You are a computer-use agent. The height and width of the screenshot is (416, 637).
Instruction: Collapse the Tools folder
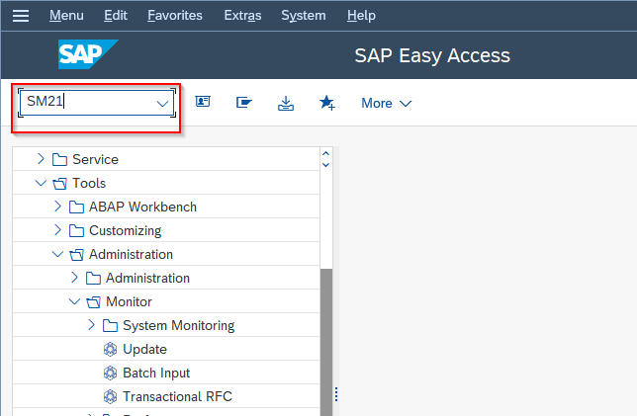tap(41, 183)
